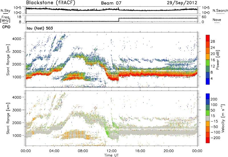Click the date "29/Sep/2012"
Image resolution: width=228 pixels, height=157 pixels.
(x=182, y=3)
